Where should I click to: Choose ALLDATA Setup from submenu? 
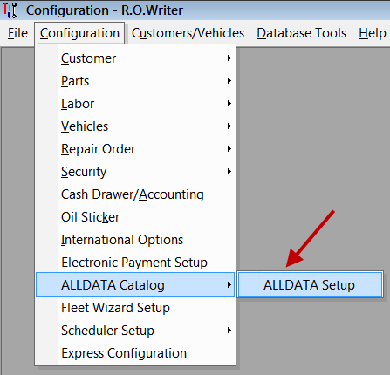coord(310,284)
